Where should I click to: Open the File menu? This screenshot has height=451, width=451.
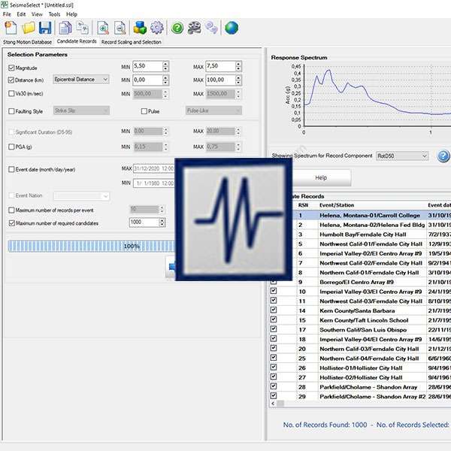tap(7, 14)
